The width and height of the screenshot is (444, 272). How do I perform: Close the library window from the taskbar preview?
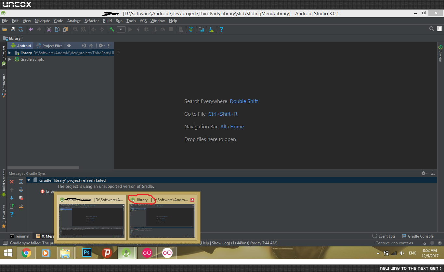[x=192, y=200]
